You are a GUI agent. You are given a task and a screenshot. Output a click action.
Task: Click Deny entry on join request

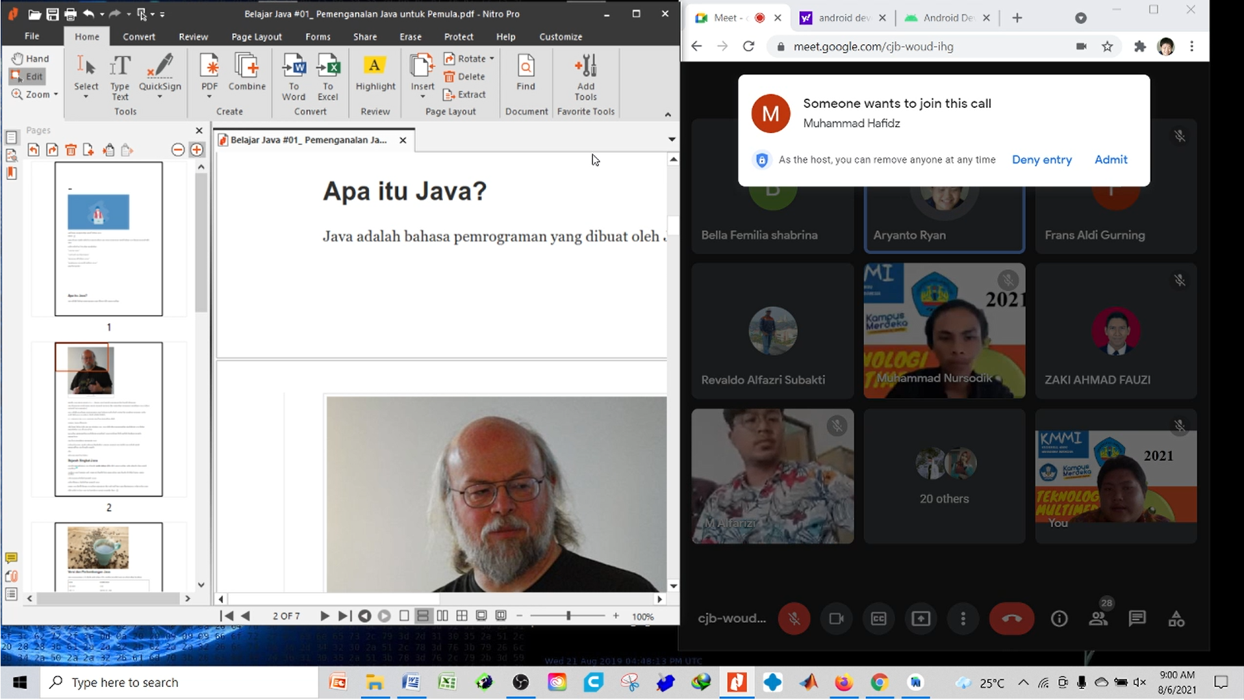pyautogui.click(x=1041, y=159)
